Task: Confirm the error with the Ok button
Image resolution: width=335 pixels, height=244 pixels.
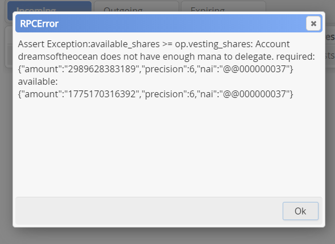Action: pos(300,211)
